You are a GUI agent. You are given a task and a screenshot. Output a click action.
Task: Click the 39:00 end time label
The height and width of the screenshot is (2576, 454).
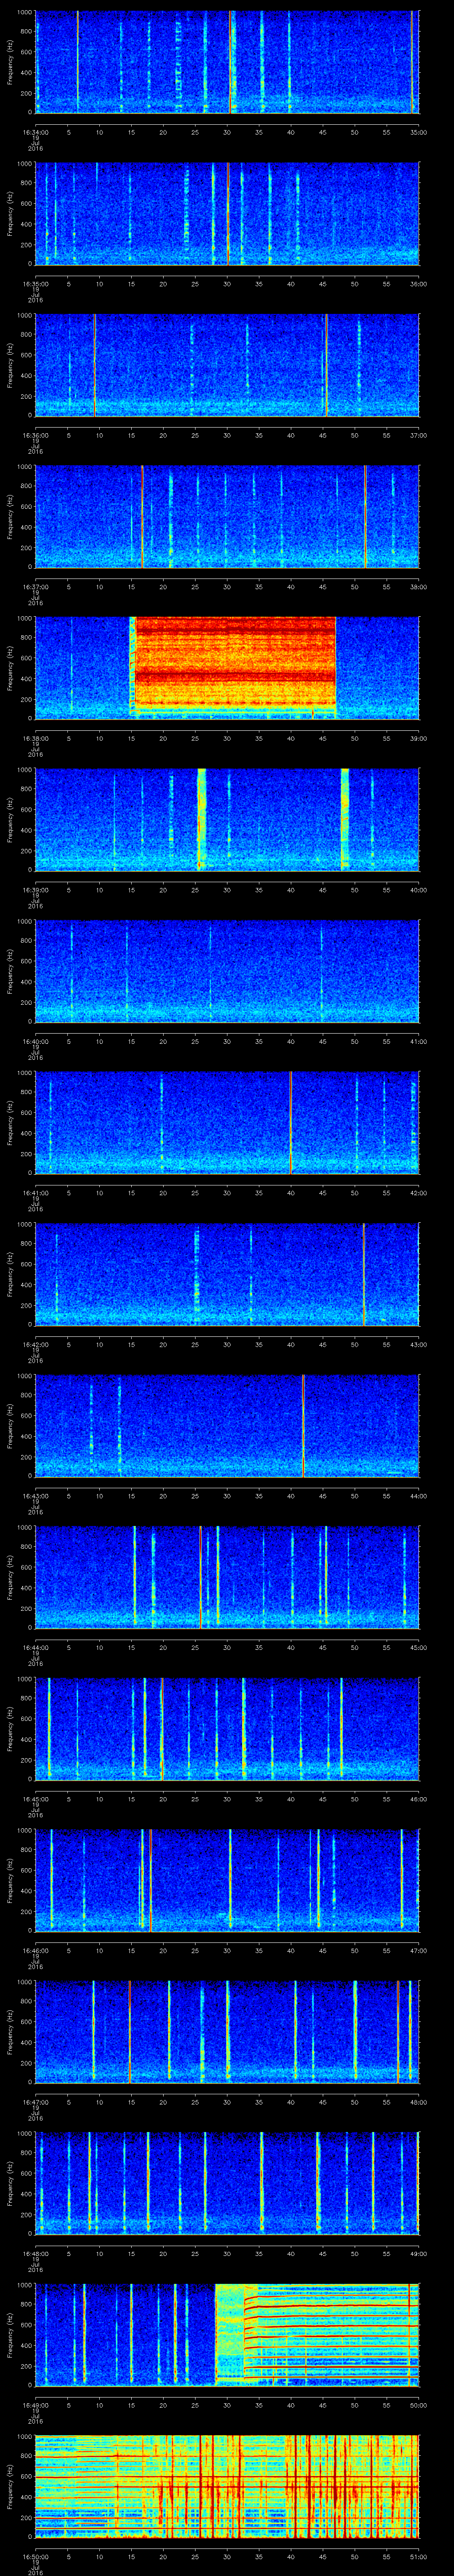pos(419,738)
